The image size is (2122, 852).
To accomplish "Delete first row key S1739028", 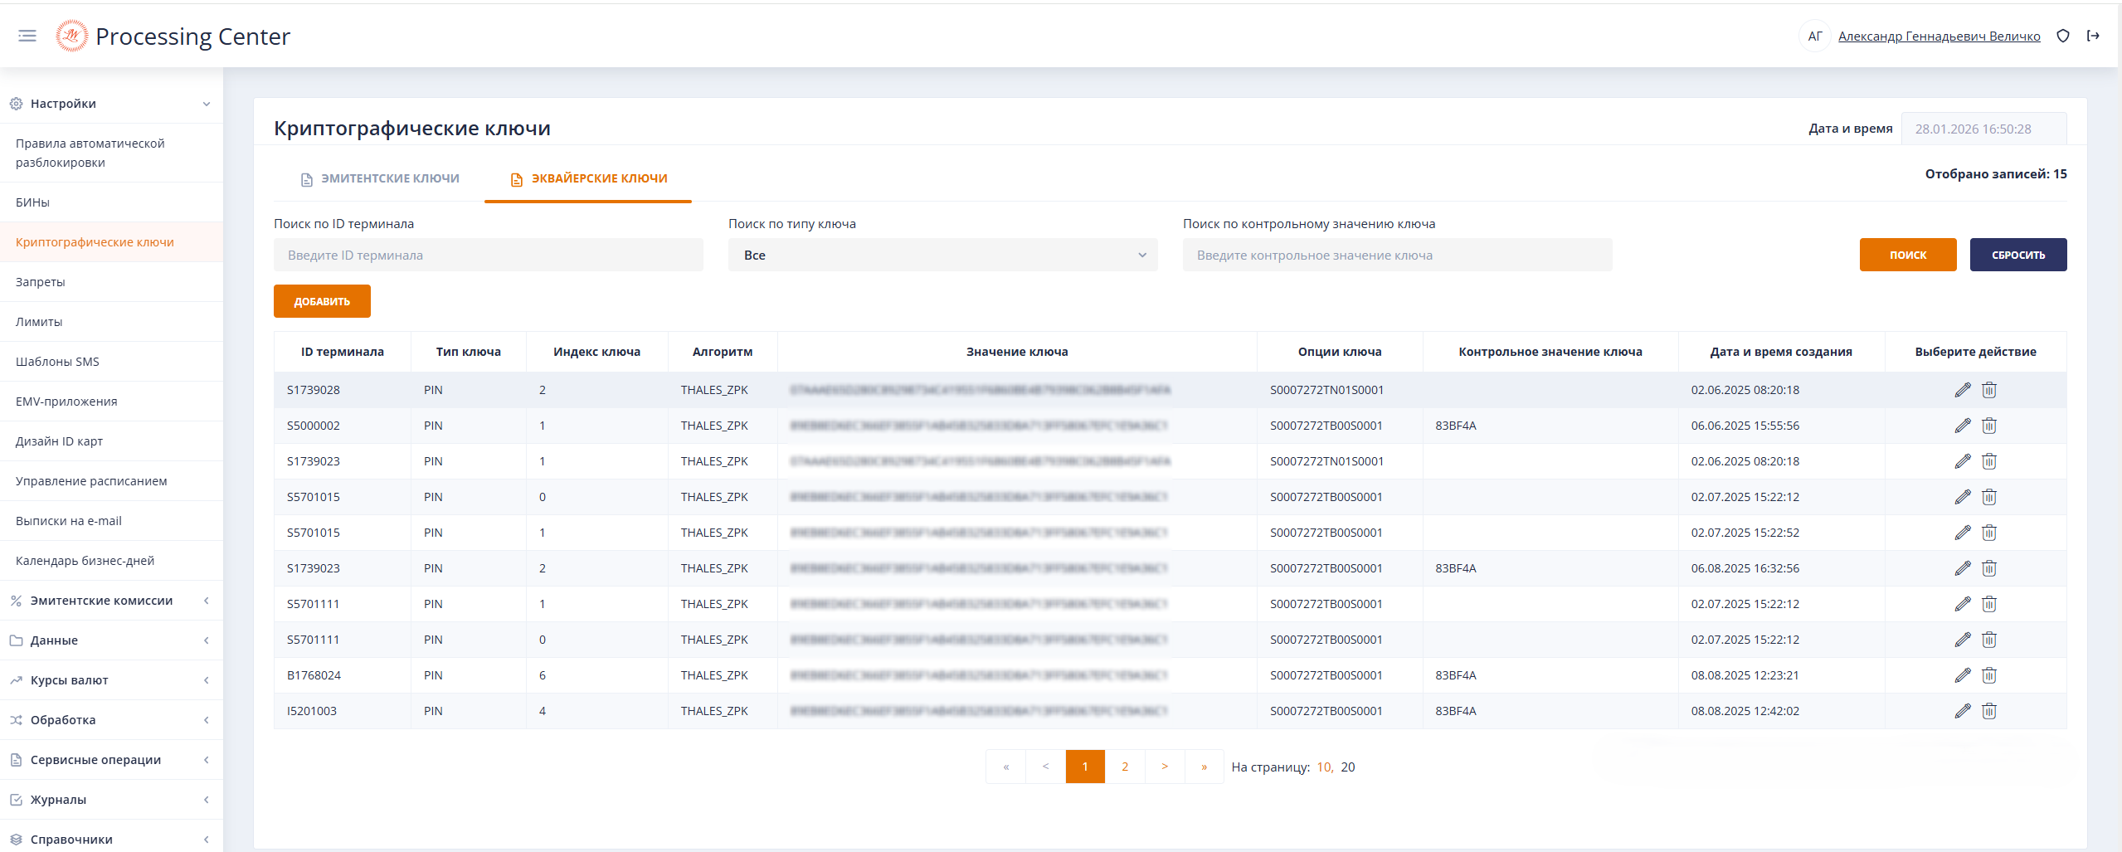I will [x=1988, y=390].
